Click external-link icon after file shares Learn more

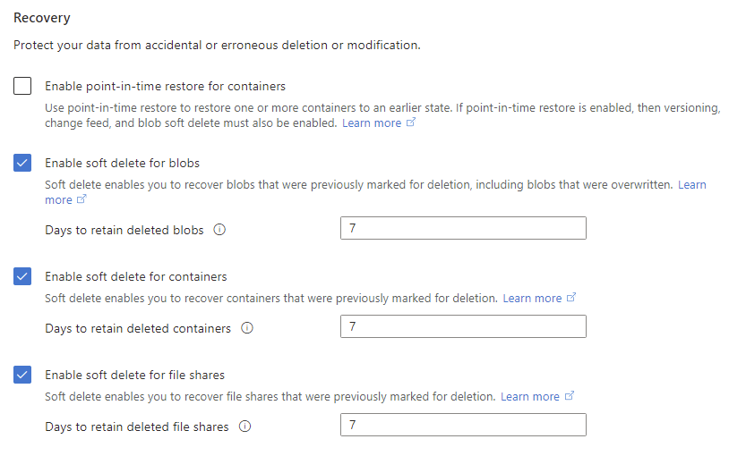tap(570, 395)
